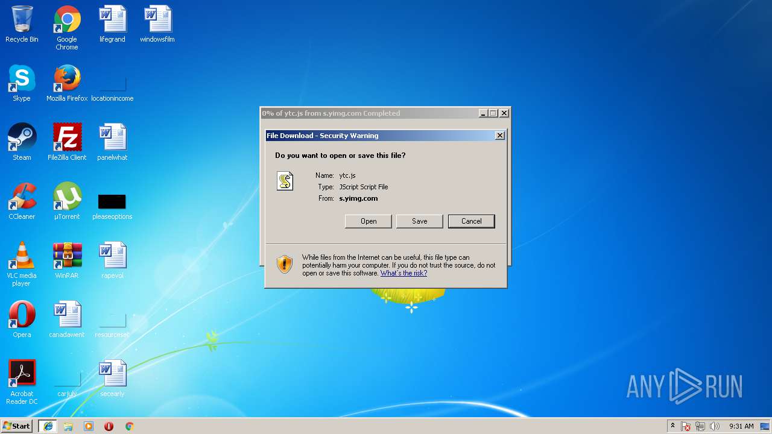Open the Opera desktop shortcut
Screen dimensions: 772x434
click(x=22, y=319)
